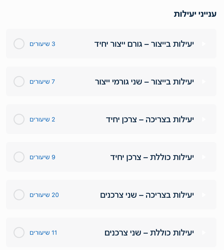Expand the arrow beside יעילות בייצור – גורם ייצור יחיד
The image size is (224, 250).
pyautogui.click(x=204, y=44)
